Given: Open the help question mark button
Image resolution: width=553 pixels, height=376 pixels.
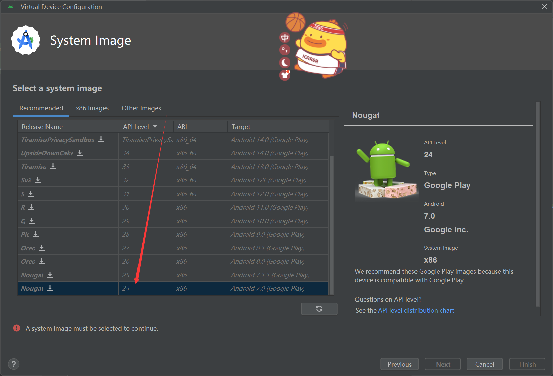Looking at the screenshot, I should [x=14, y=364].
